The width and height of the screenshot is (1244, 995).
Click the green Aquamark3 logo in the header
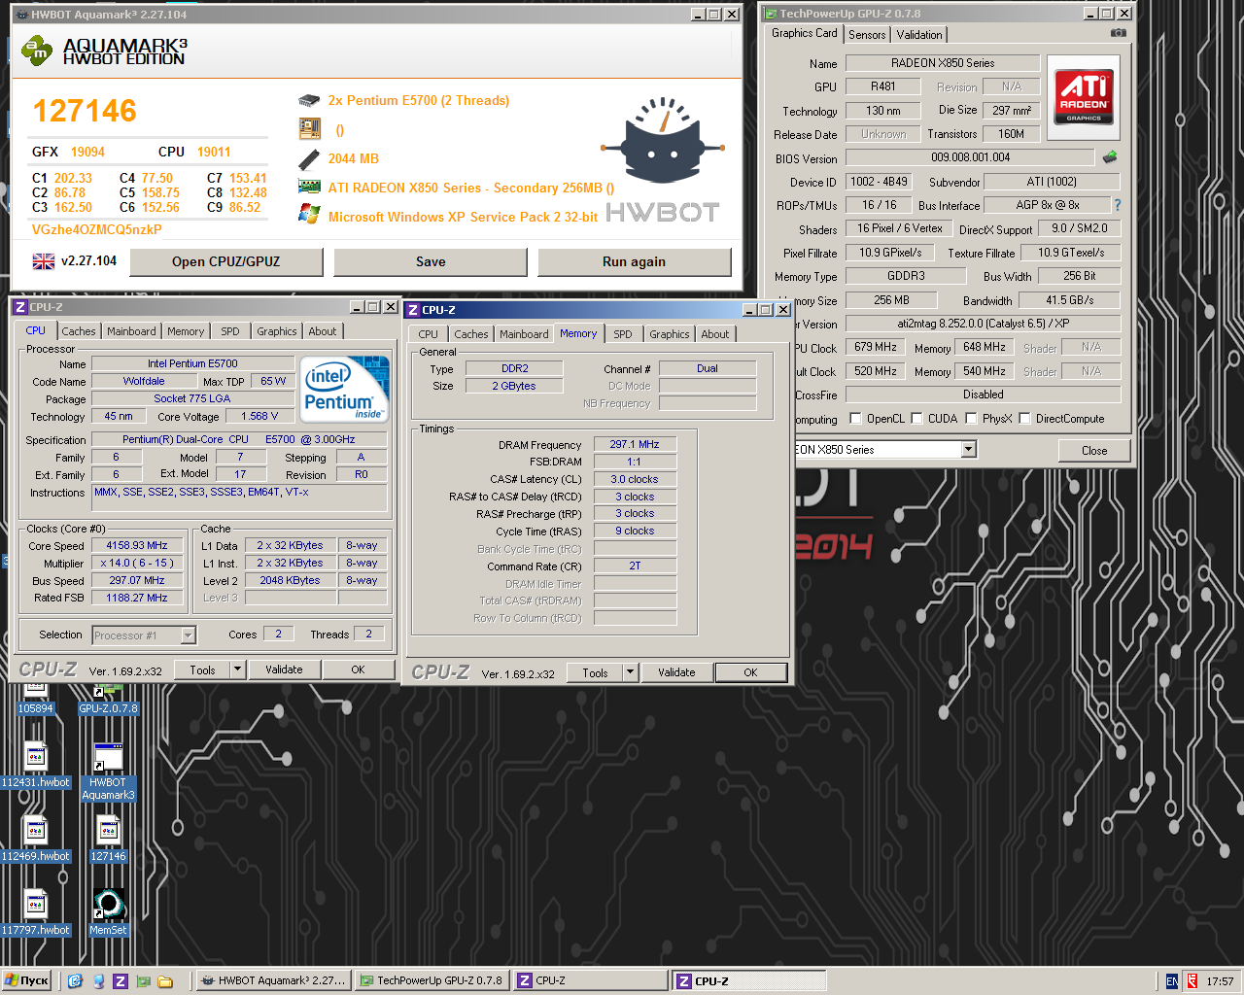[37, 50]
